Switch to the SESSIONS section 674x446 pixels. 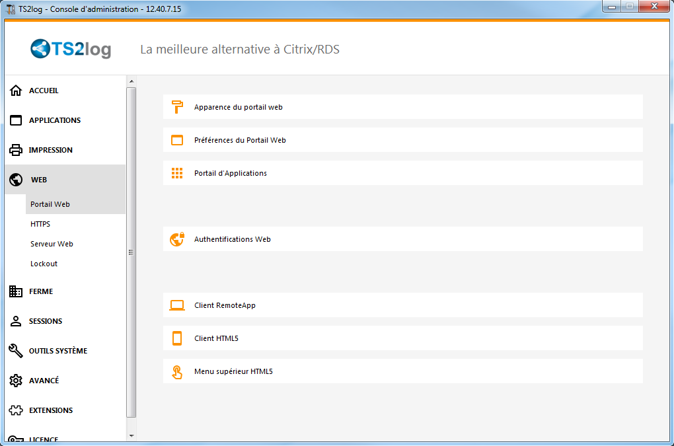coord(65,321)
